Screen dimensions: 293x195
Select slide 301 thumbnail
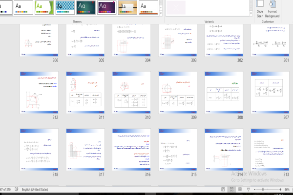click(270, 40)
